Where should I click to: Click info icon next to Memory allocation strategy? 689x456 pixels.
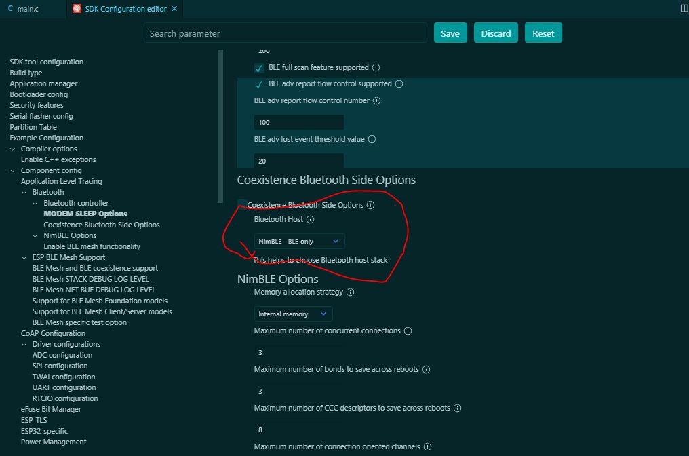coord(350,292)
